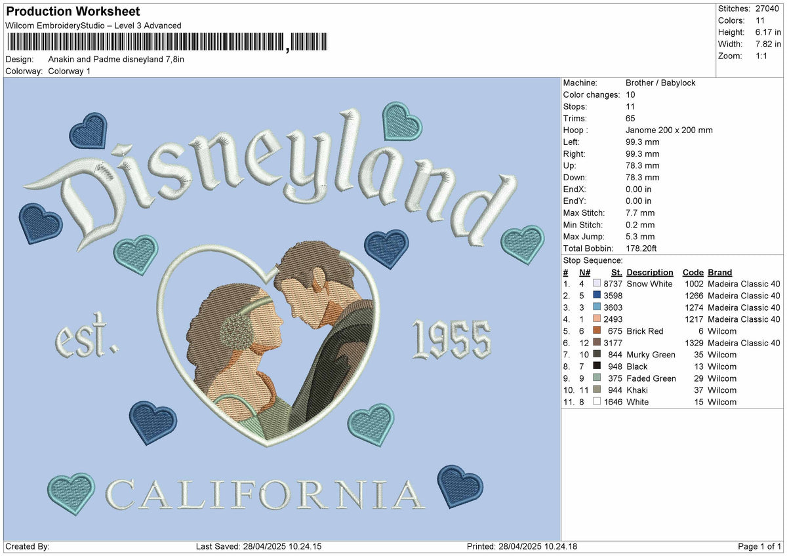This screenshot has width=787, height=556.
Task: Click 'Printed: 28/04/2025 10.24.18' text
Action: 522,546
